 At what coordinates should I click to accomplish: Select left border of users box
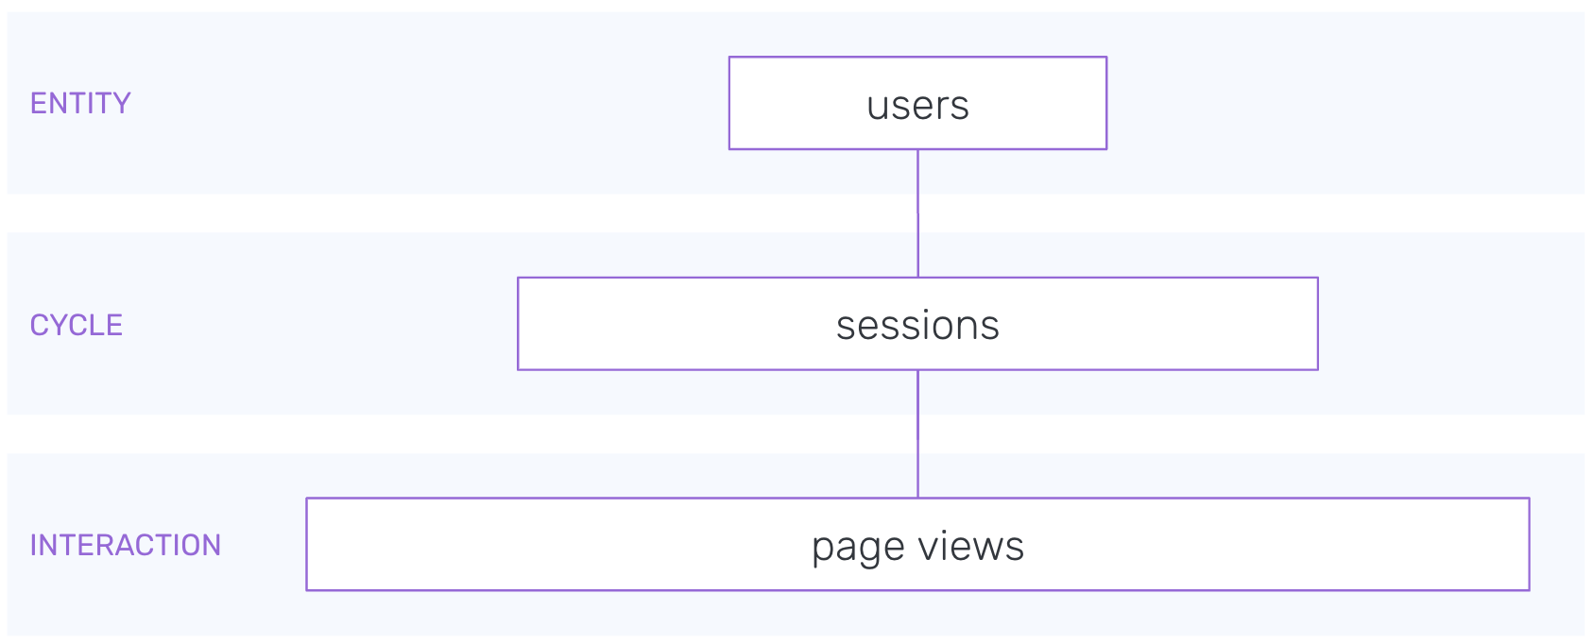pos(729,104)
